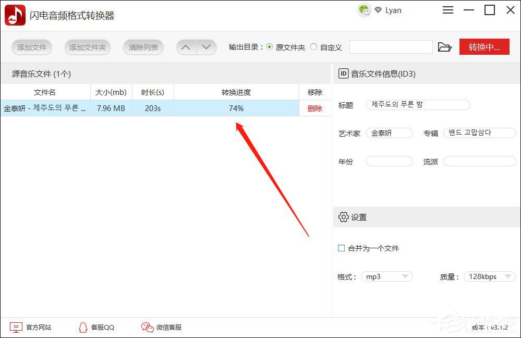Select the 自定义 output directory option
This screenshot has width=521, height=338.
pyautogui.click(x=313, y=46)
